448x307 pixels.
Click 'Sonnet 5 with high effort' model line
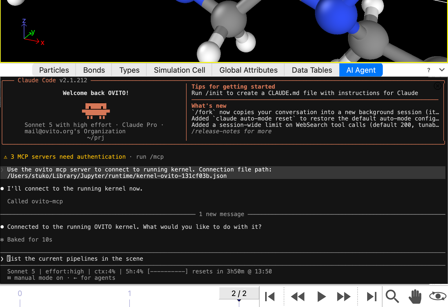tap(68, 125)
